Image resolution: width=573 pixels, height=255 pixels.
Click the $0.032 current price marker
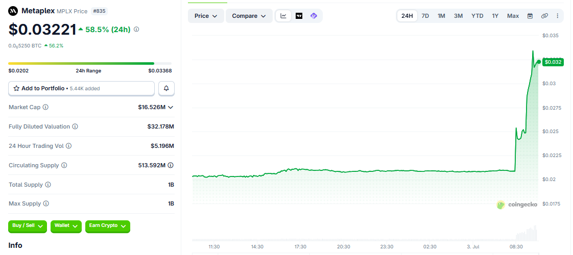(553, 62)
